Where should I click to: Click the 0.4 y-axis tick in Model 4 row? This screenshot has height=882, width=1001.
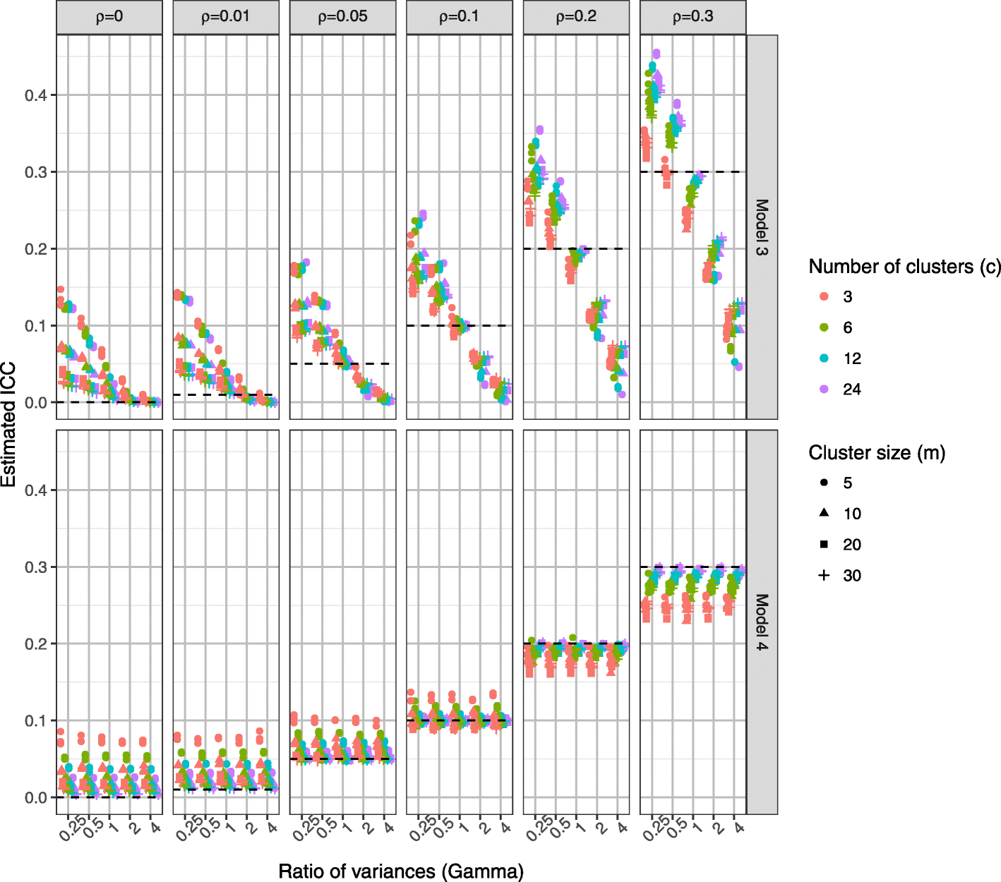pos(36,490)
